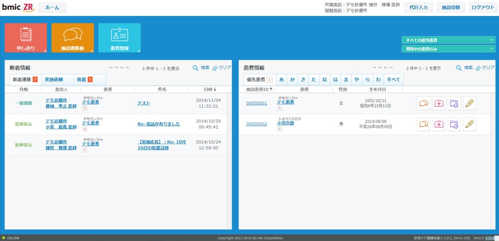Filter patients by わ tab

point(378,80)
